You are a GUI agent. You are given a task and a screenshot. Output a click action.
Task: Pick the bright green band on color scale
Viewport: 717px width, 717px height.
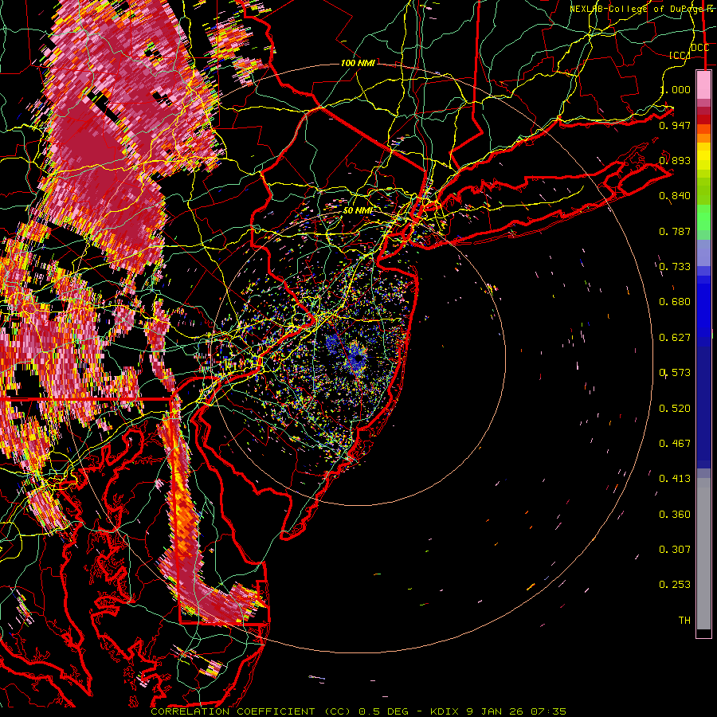click(x=703, y=217)
